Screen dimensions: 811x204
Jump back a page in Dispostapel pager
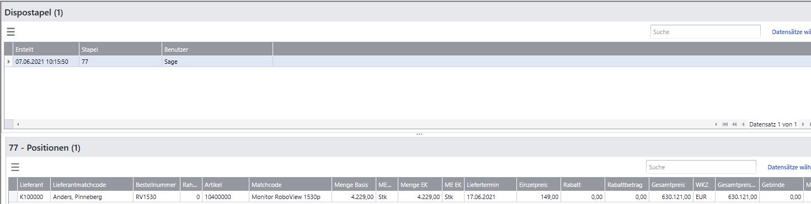click(x=734, y=125)
